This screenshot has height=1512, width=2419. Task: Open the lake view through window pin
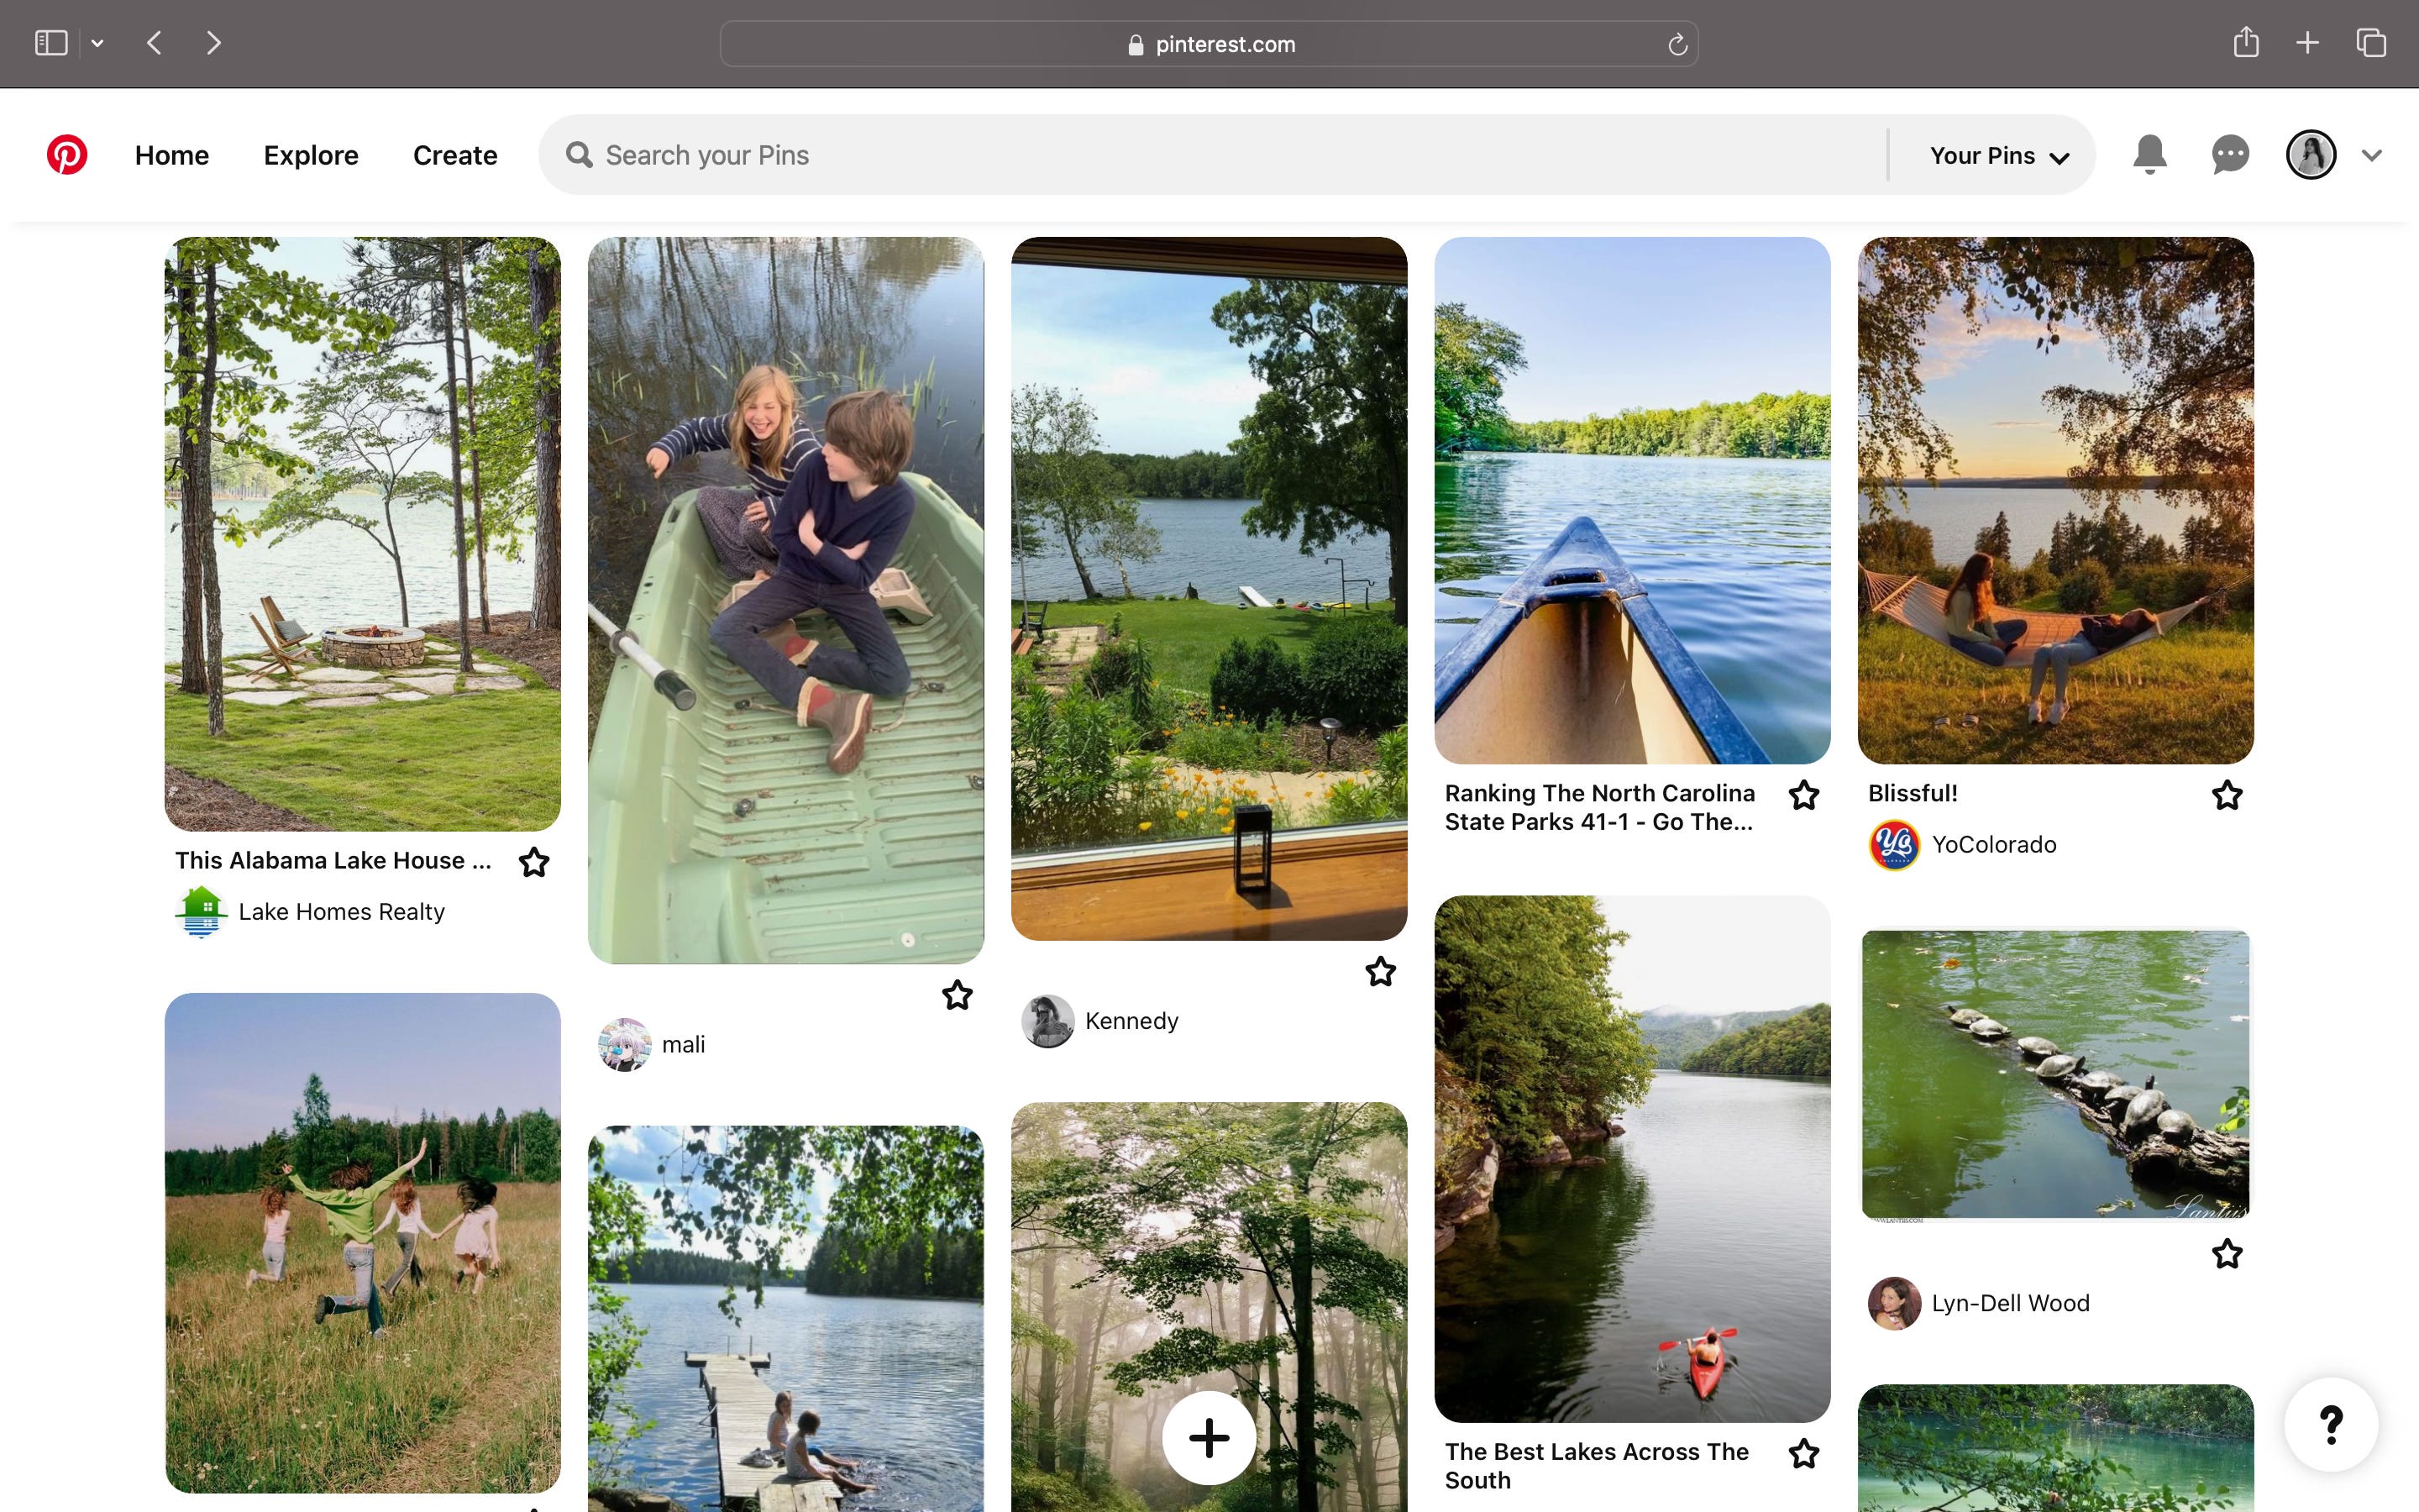(x=1209, y=588)
